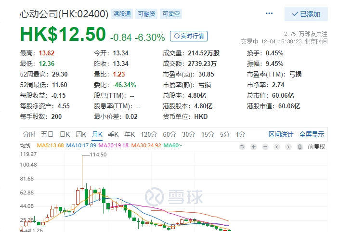Click the 62.88 y-axis label
This screenshot has width=337, height=232.
click(27, 193)
